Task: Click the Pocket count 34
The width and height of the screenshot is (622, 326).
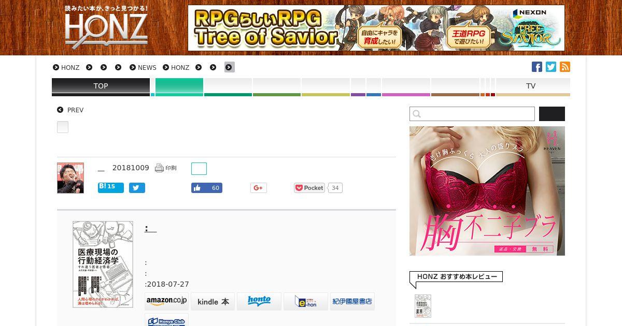Action: pos(335,188)
